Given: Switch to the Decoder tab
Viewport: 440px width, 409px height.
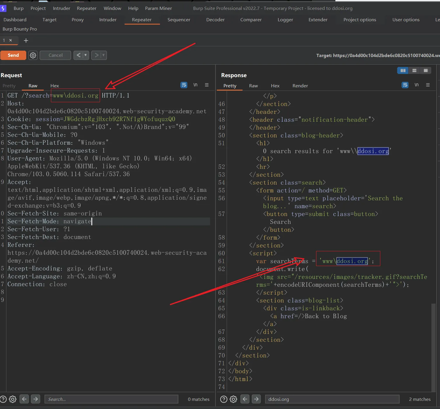Looking at the screenshot, I should click(x=215, y=20).
